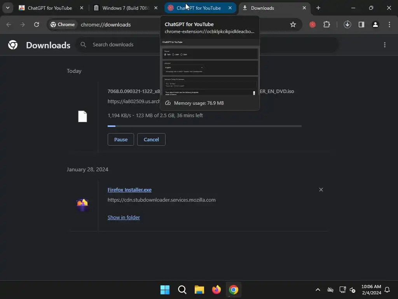Image resolution: width=398 pixels, height=299 pixels.
Task: Click the ISO file icon
Action: 82,116
